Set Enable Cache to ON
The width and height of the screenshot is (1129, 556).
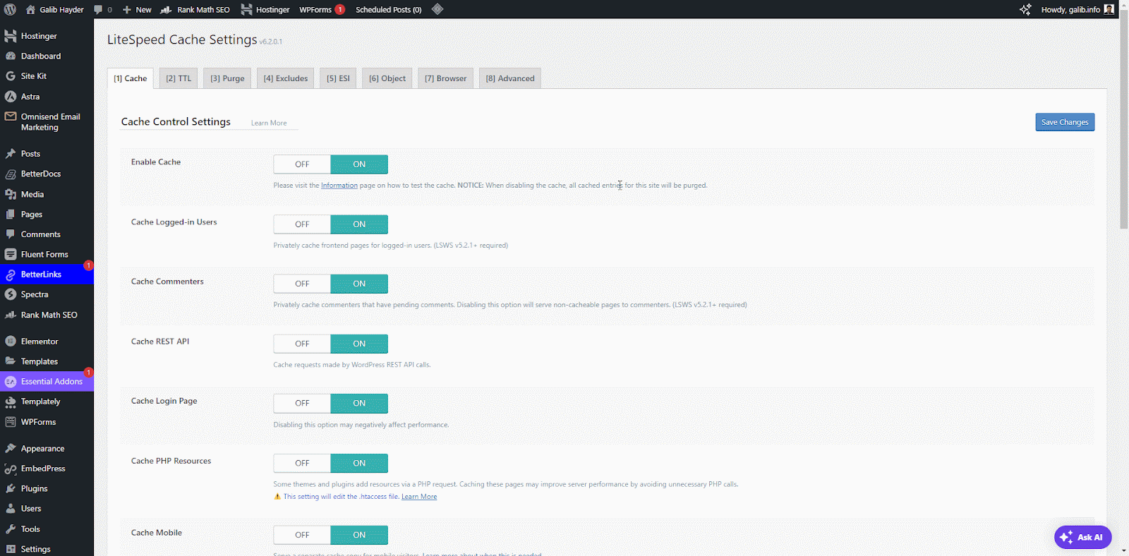pos(359,164)
